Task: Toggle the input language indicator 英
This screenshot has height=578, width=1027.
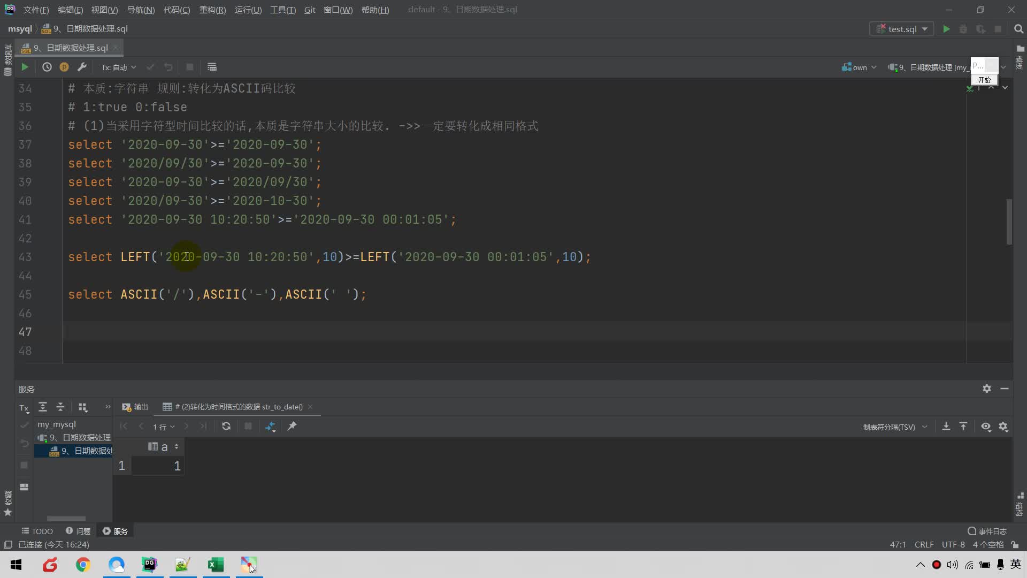Action: pos(1016,564)
